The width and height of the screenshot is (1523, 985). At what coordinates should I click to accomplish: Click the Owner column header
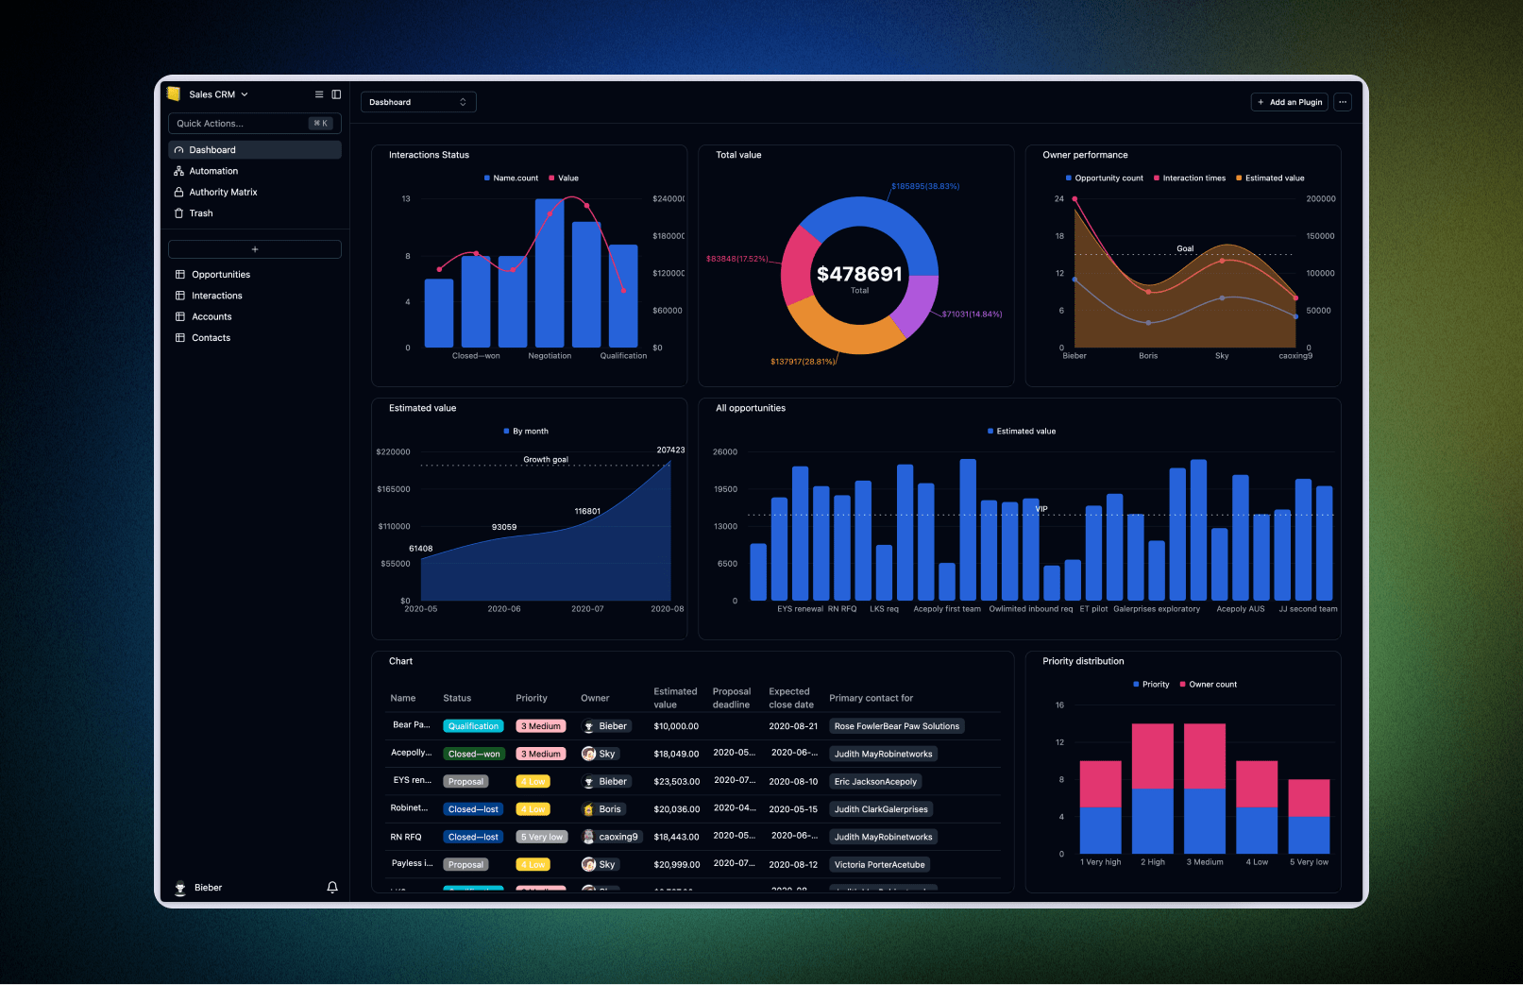(x=595, y=698)
